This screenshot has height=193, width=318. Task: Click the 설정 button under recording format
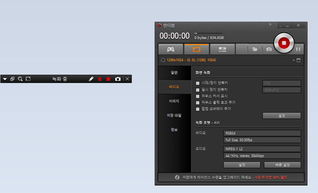[242, 165]
